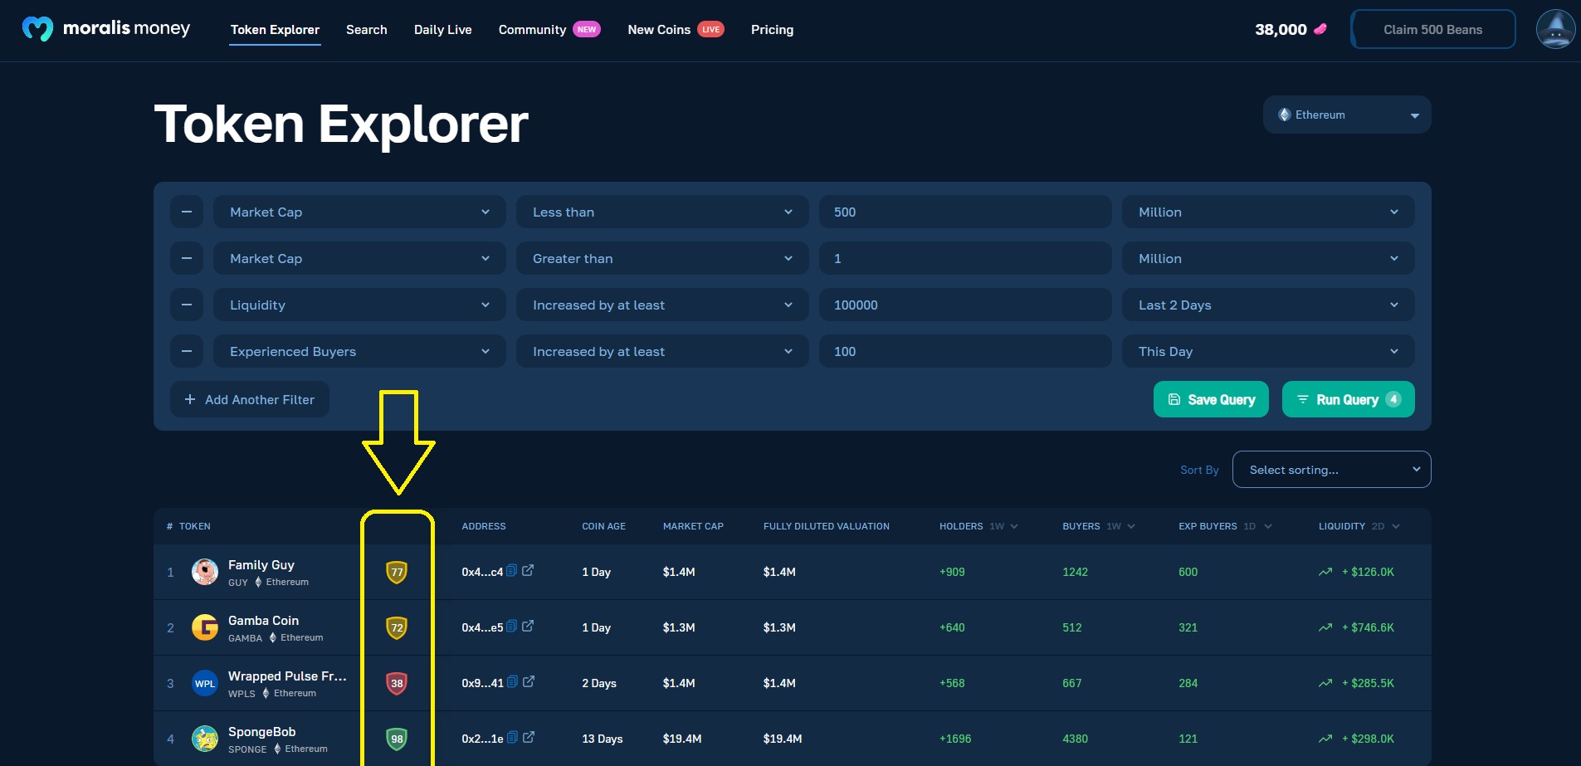This screenshot has height=766, width=1581.
Task: Click Gamba Coin security score shield 72
Action: click(397, 627)
